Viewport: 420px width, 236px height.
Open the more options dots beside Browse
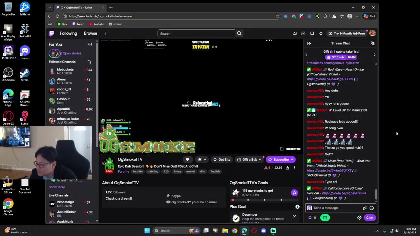[106, 33]
